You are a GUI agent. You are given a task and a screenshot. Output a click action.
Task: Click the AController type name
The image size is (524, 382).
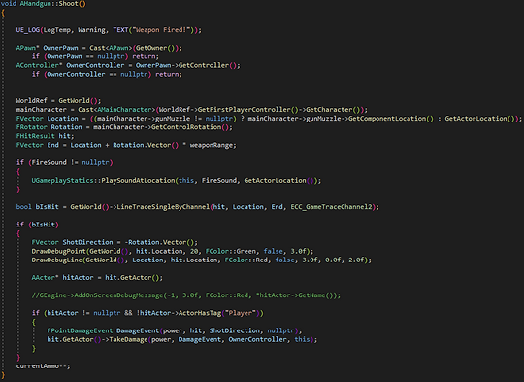tap(37, 65)
